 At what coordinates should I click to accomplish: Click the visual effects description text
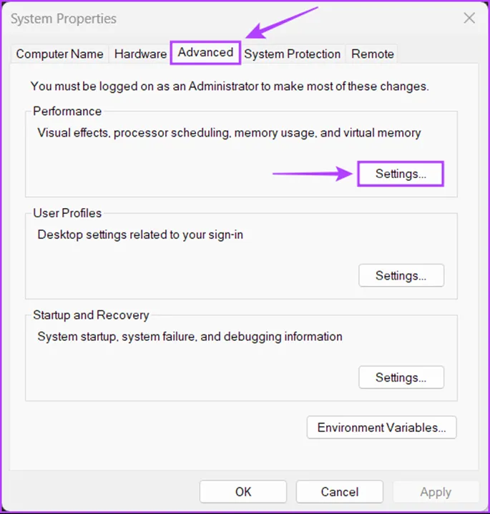pyautogui.click(x=229, y=133)
